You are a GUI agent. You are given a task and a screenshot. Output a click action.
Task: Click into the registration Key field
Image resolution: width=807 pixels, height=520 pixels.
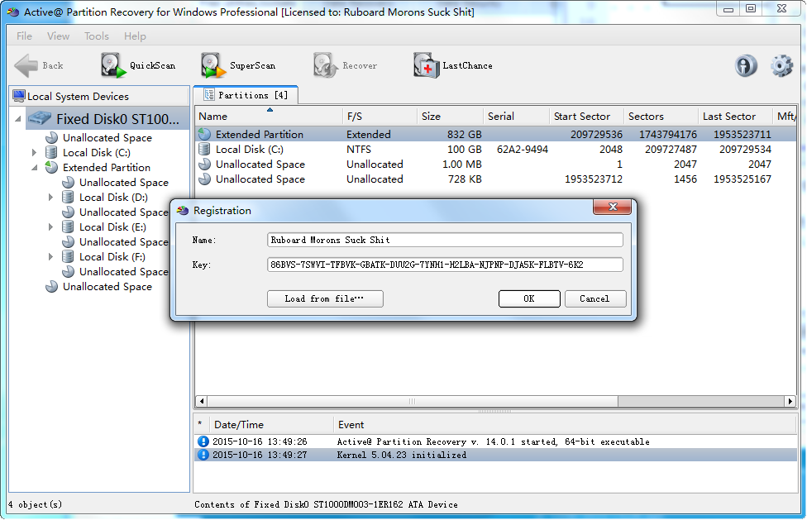pos(445,265)
